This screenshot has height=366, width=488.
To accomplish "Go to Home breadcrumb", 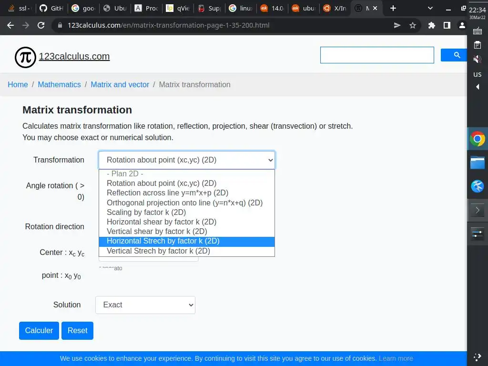I will (18, 85).
